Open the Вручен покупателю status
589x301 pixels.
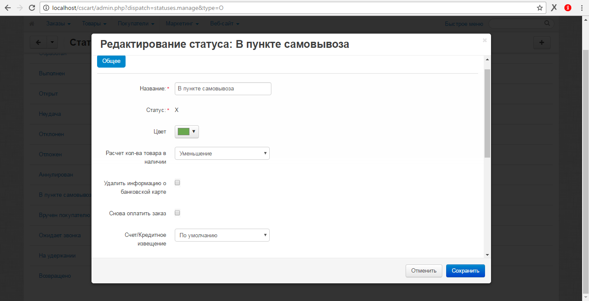click(x=65, y=215)
